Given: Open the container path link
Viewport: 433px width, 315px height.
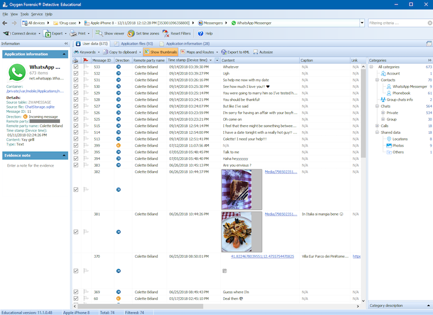Looking at the screenshot, I should pos(35,91).
